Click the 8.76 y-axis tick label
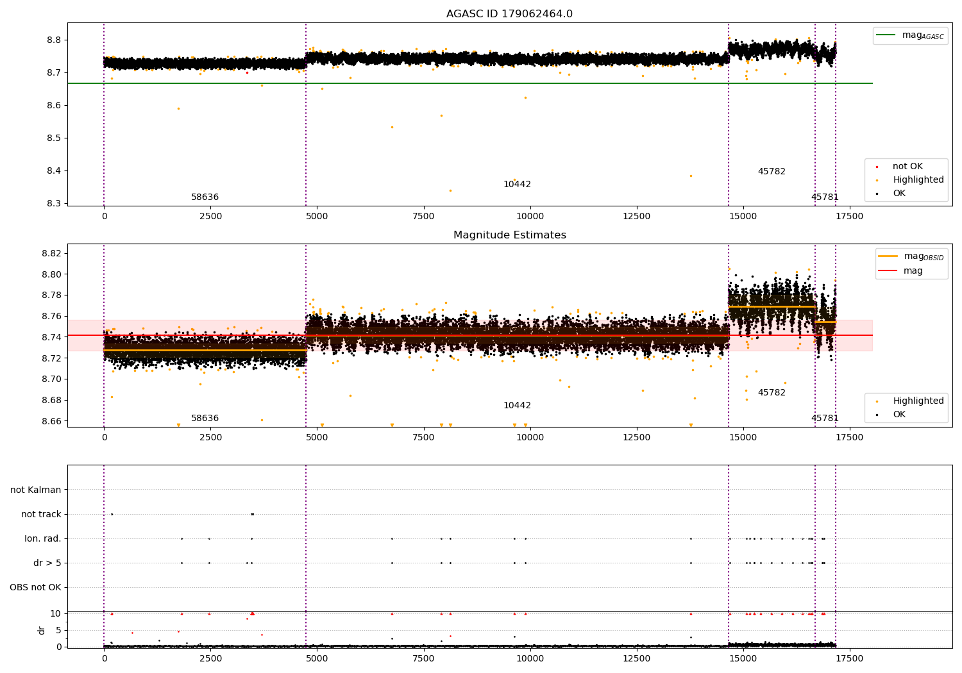 [52, 316]
